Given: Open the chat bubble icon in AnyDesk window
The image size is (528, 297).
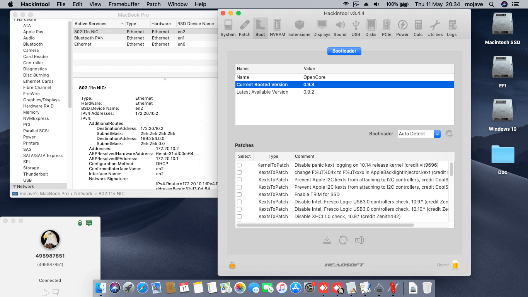Looking at the screenshot, I should coord(56,292).
